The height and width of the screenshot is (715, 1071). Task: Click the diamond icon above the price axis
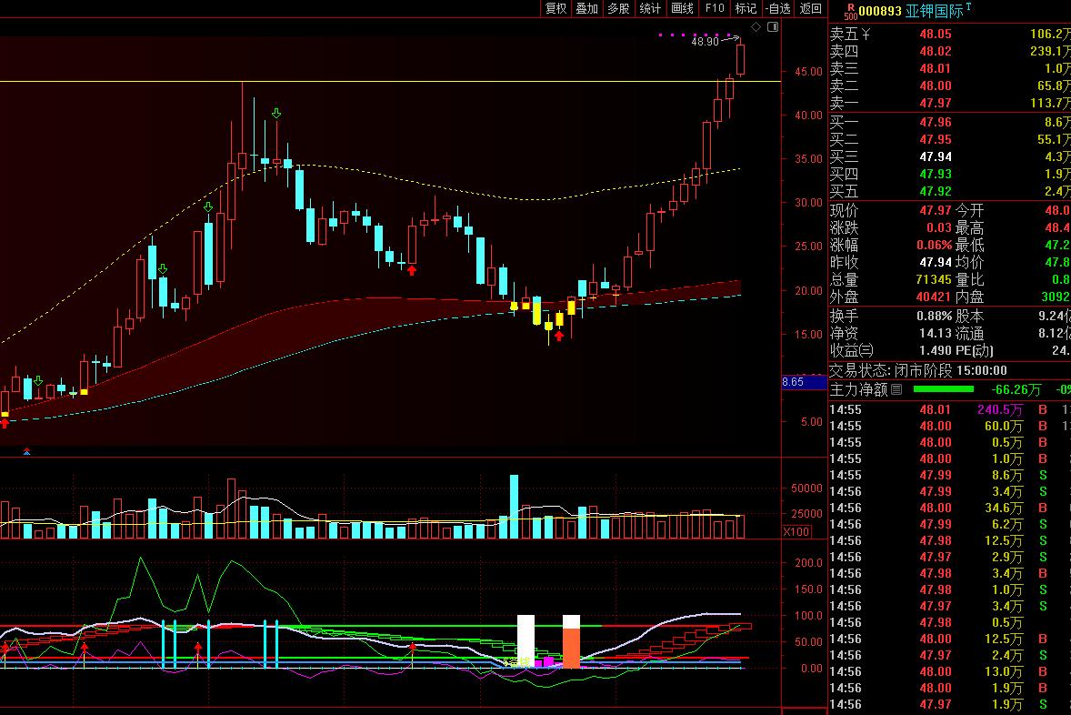tap(756, 27)
